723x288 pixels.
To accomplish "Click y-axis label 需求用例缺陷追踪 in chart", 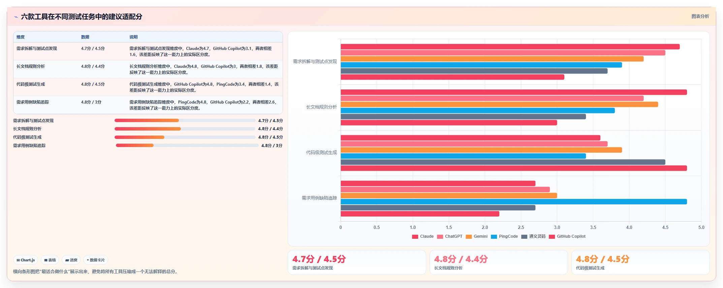I will (x=319, y=198).
